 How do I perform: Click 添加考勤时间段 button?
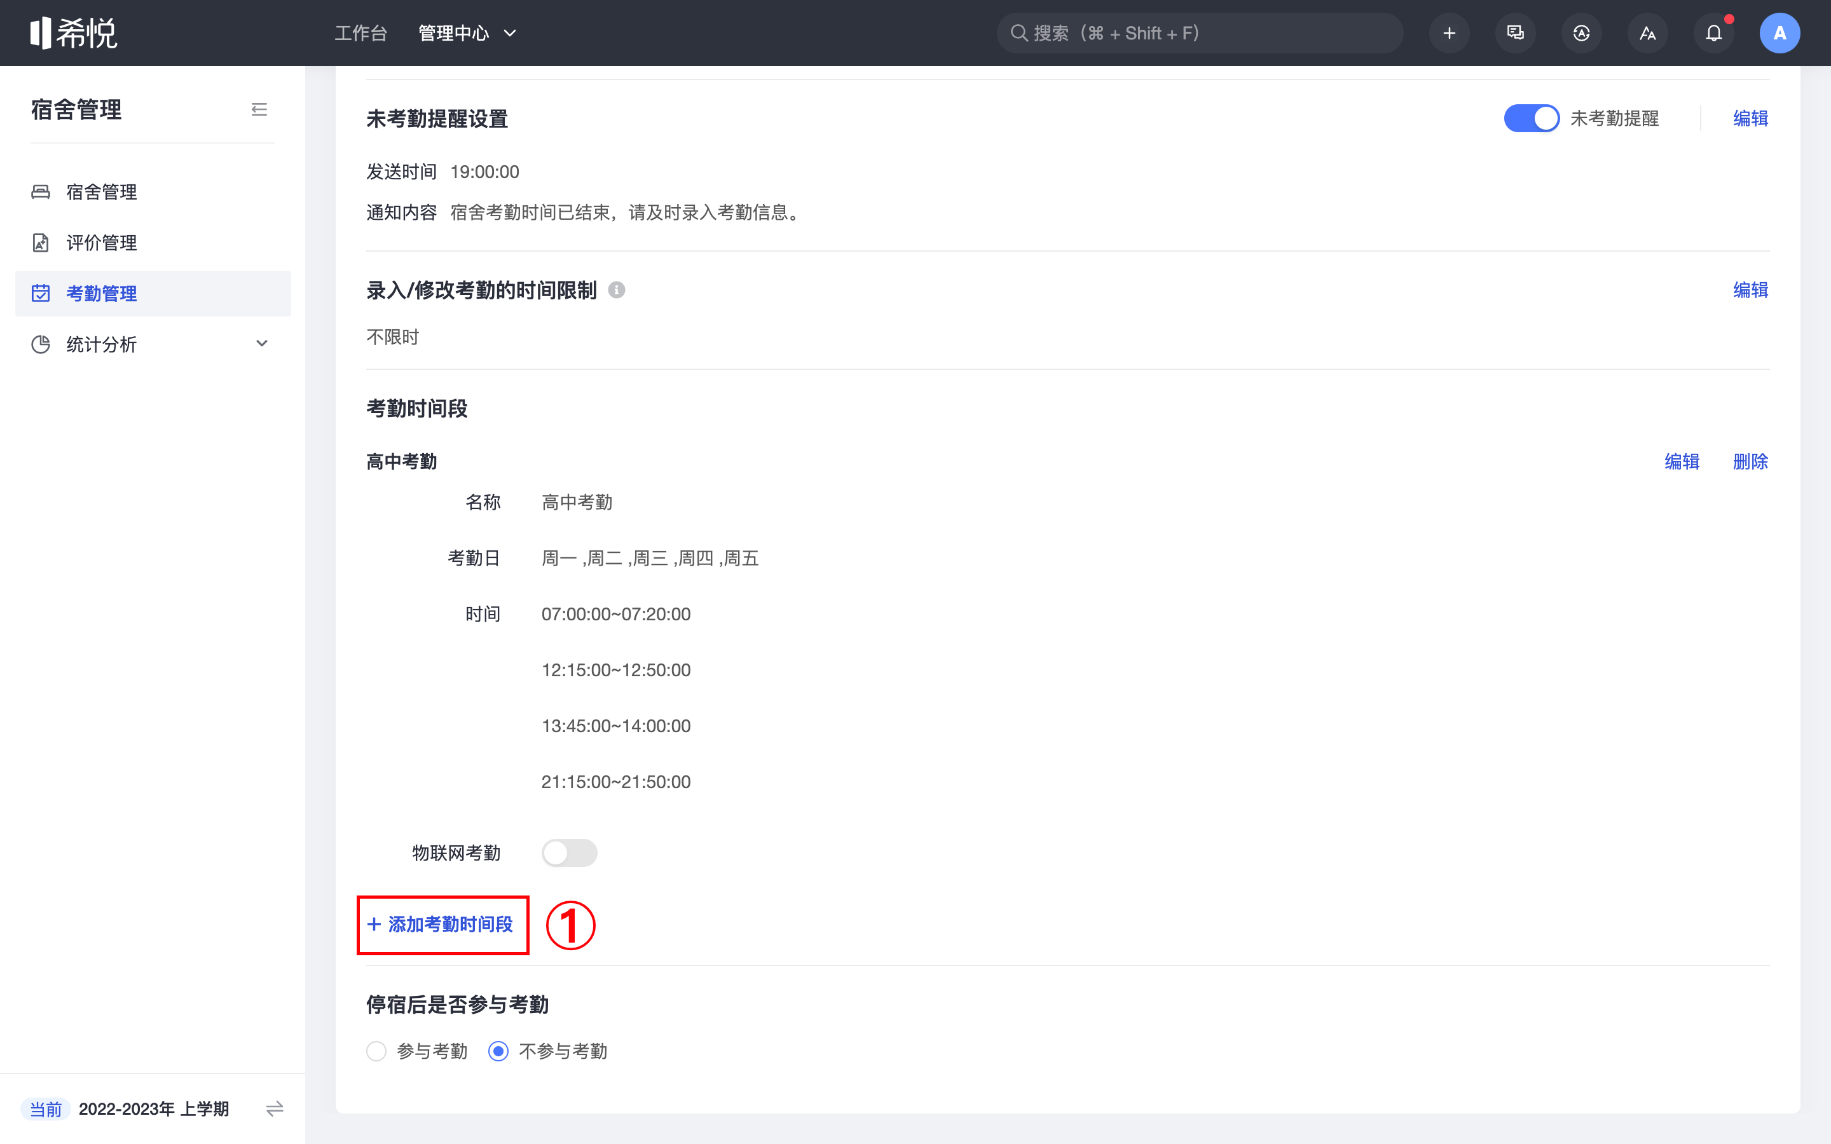(441, 924)
